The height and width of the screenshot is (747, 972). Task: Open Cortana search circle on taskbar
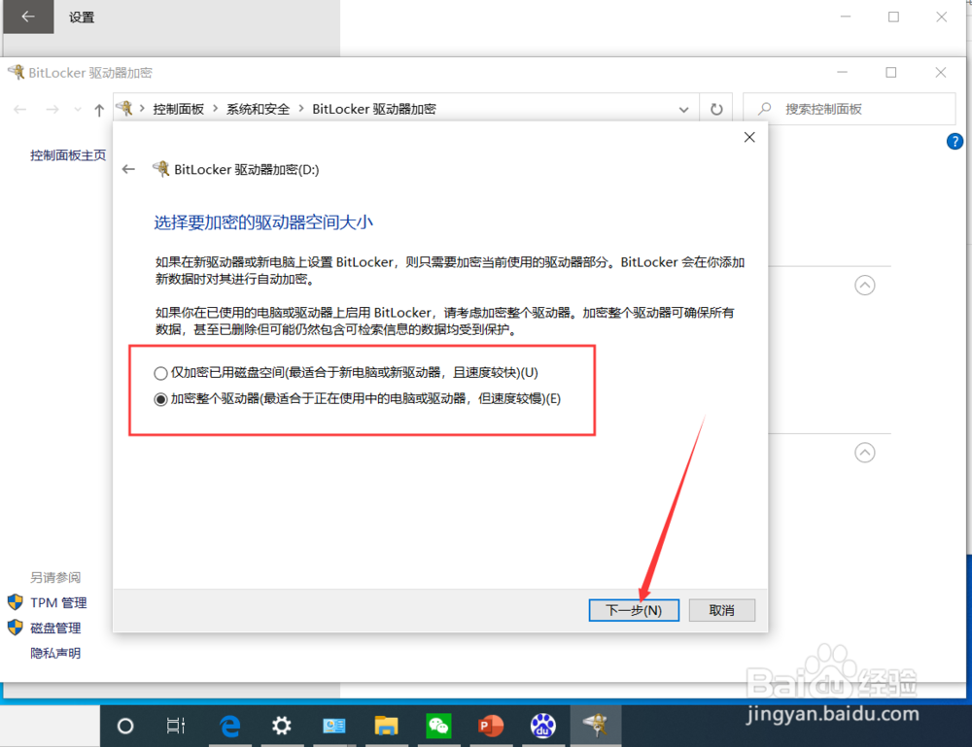click(125, 726)
